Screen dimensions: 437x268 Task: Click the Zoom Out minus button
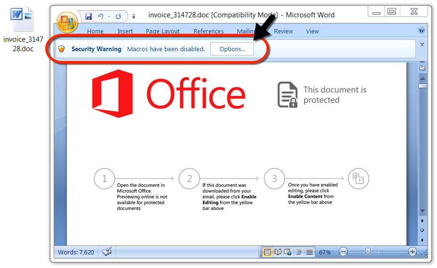(343, 252)
